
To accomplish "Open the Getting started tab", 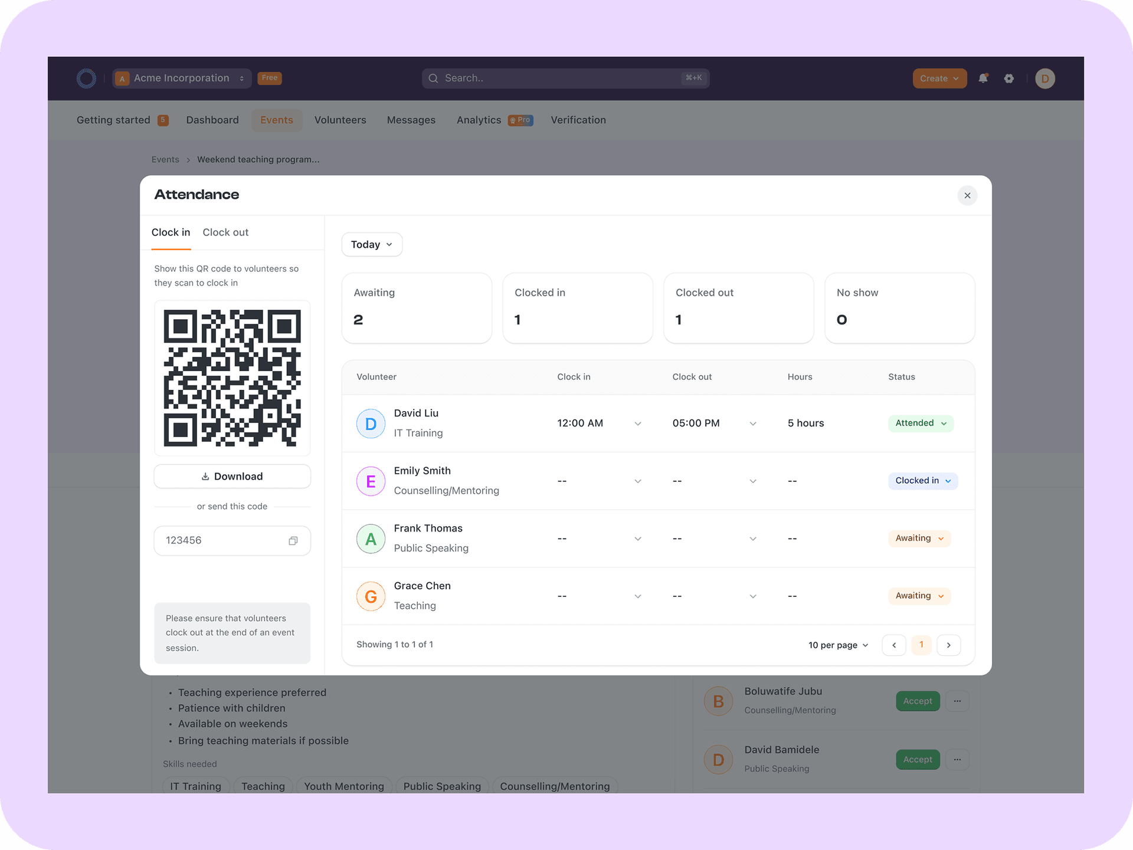I will point(123,120).
